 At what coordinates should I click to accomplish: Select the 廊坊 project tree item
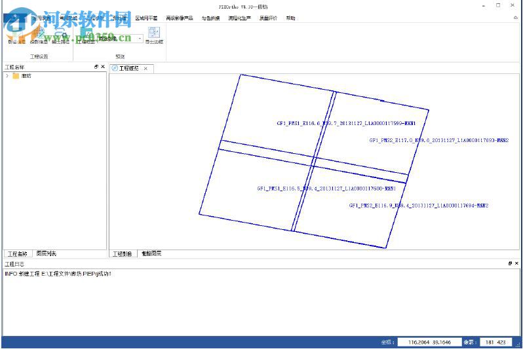pyautogui.click(x=26, y=76)
